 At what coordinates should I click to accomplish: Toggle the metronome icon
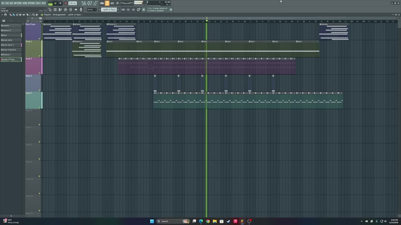117,3
